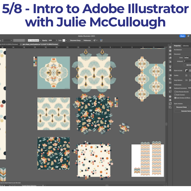Click the show grid icon in Properties
The height and width of the screenshot is (191, 191).
pyautogui.click(x=190, y=70)
